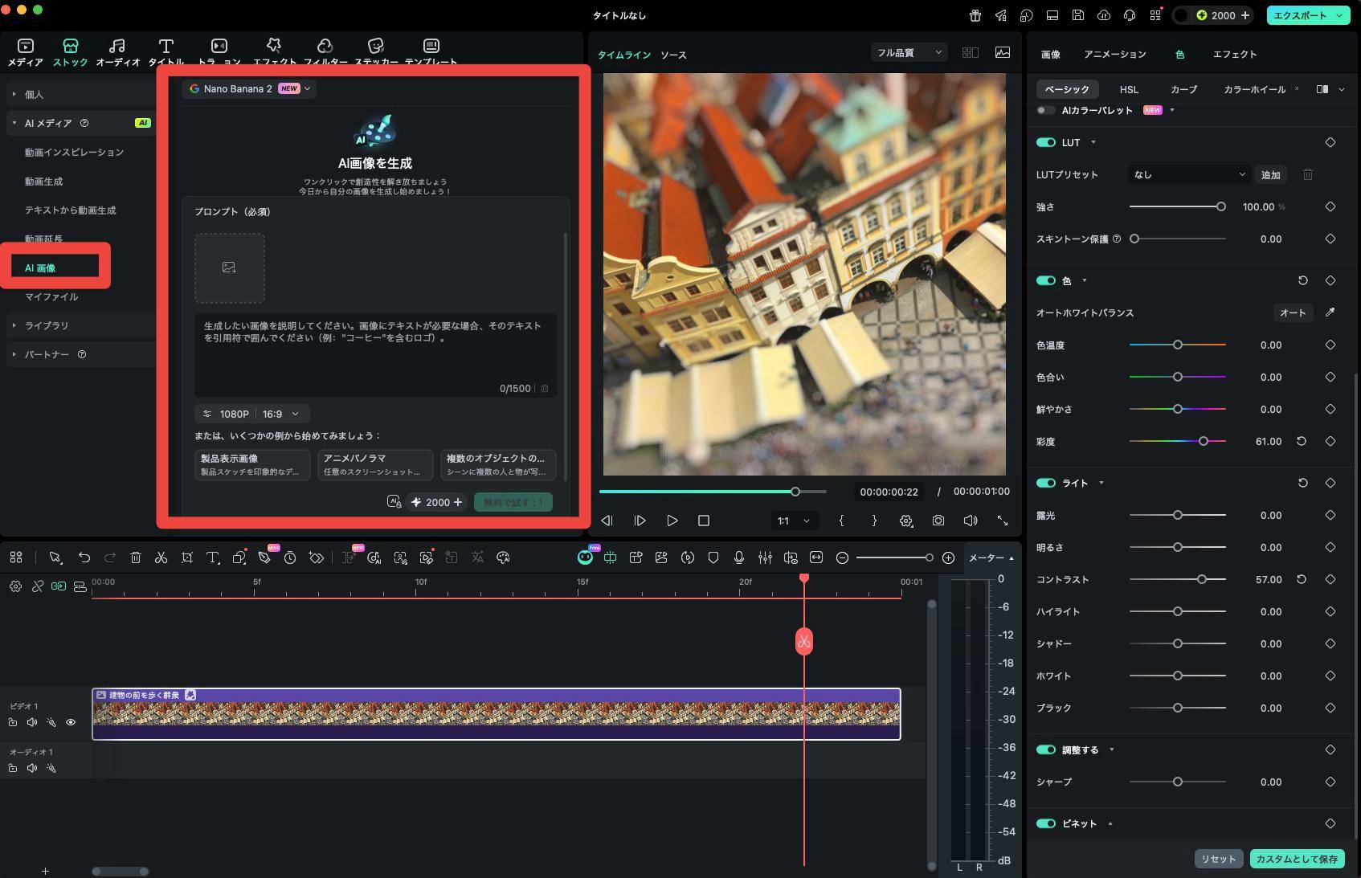Select テキストから動画生成 in sidebar
This screenshot has width=1361, height=878.
(x=70, y=210)
